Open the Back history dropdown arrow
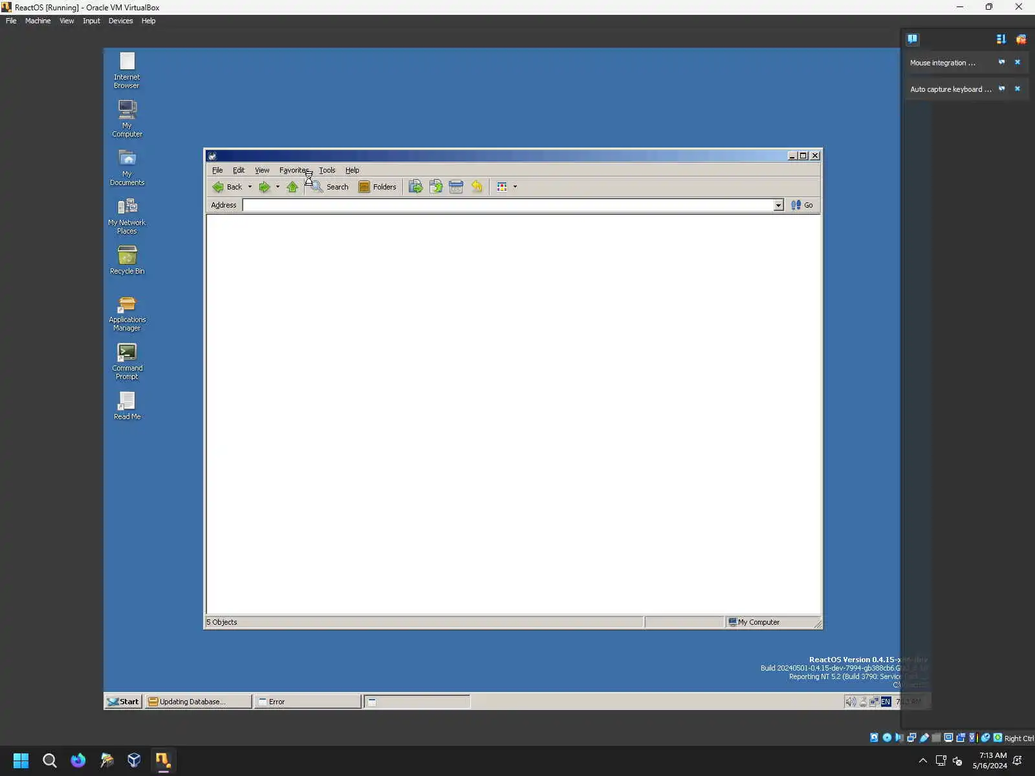 point(250,187)
